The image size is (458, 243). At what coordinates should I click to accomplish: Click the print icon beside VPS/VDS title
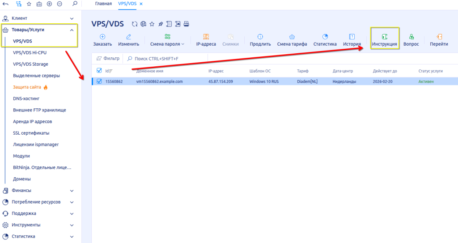pos(187,24)
